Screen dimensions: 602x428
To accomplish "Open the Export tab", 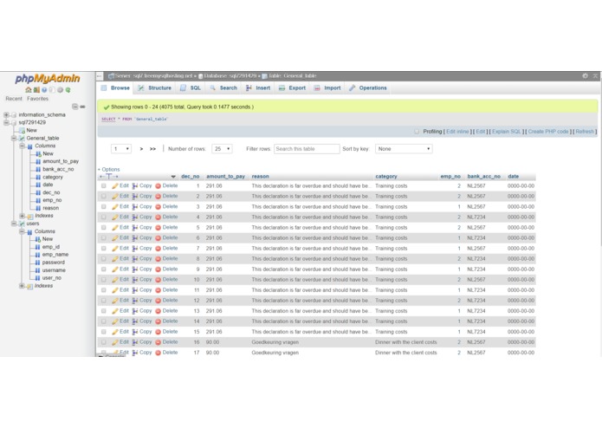I will point(293,88).
